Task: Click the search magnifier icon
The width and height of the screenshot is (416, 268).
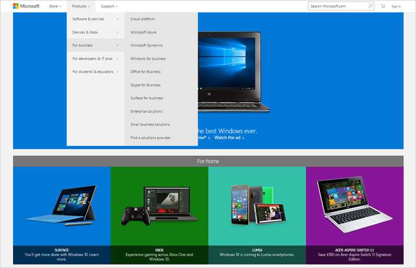Action: click(370, 6)
